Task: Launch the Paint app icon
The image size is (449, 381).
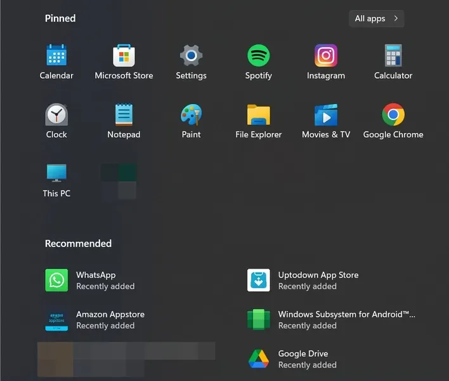Action: 191,114
